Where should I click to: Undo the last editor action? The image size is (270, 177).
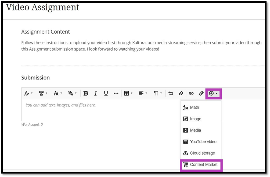[171, 93]
